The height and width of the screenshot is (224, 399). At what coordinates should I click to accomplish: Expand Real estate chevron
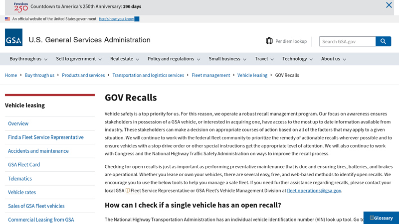coord(138,59)
